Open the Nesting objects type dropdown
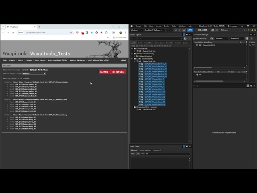 click(x=34, y=74)
